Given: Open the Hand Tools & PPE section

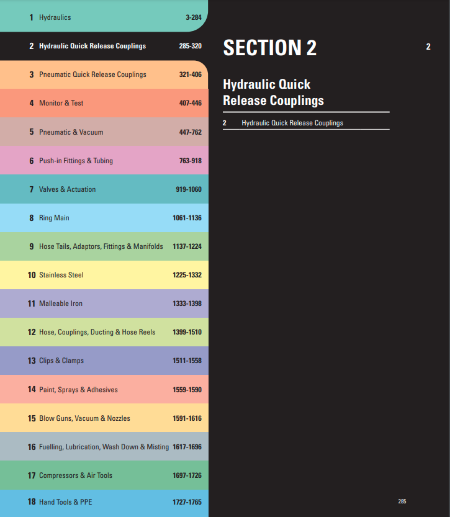Looking at the screenshot, I should (65, 501).
